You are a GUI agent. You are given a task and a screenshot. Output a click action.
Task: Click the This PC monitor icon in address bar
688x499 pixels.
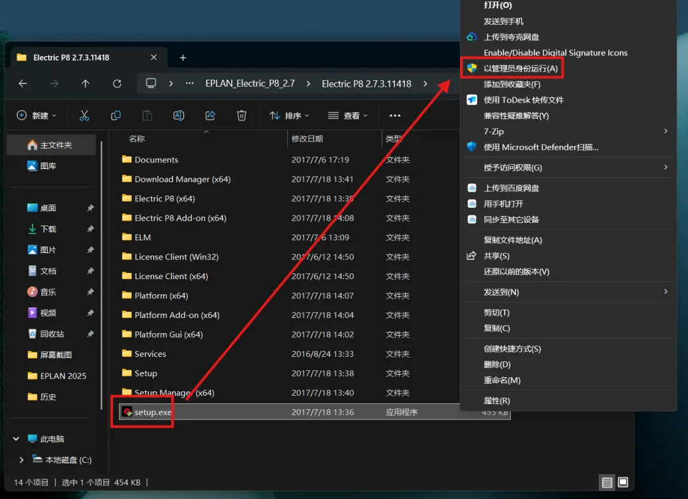[x=151, y=83]
